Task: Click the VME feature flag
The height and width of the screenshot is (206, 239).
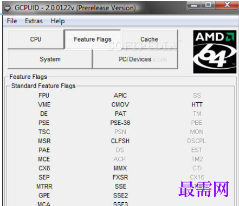Action: 44,104
